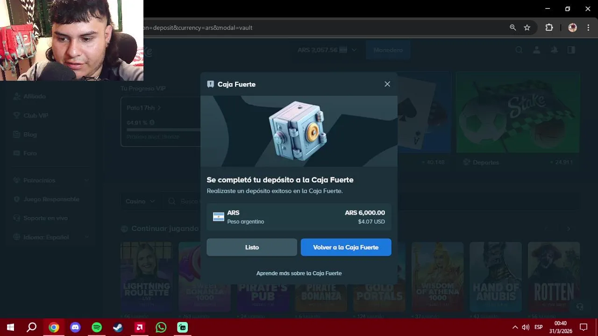Click the Listo button
Image resolution: width=598 pixels, height=336 pixels.
(252, 247)
